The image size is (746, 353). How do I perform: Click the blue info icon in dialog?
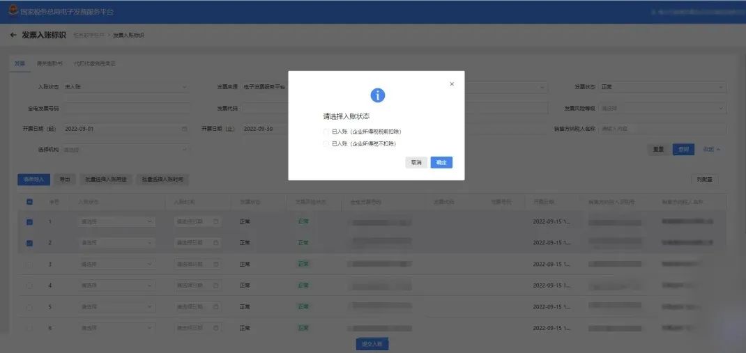click(x=377, y=95)
